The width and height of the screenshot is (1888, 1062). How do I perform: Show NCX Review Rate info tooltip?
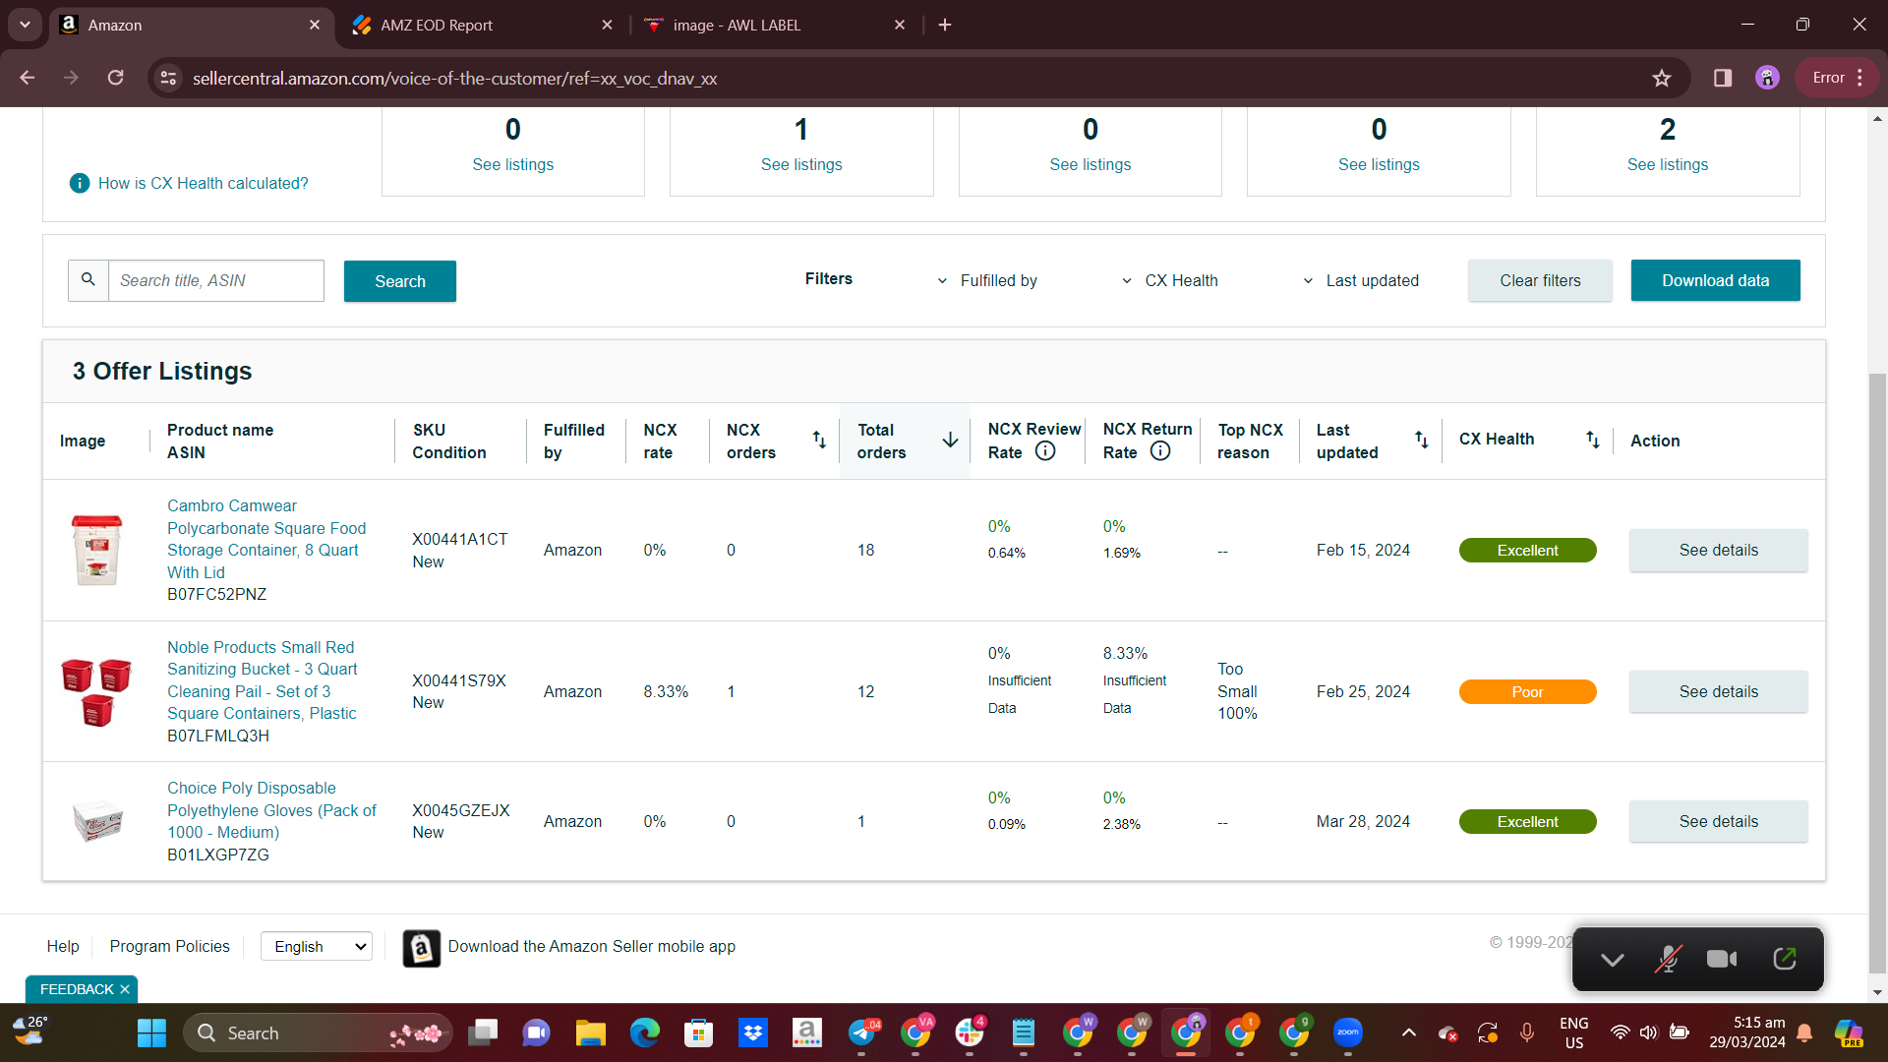tap(1045, 451)
